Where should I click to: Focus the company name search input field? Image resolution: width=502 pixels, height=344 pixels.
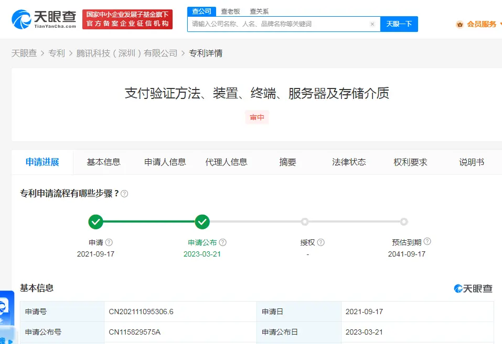point(278,24)
